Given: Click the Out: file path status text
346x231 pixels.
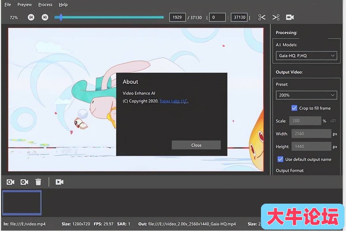Looking at the screenshot, I should [x=187, y=224].
